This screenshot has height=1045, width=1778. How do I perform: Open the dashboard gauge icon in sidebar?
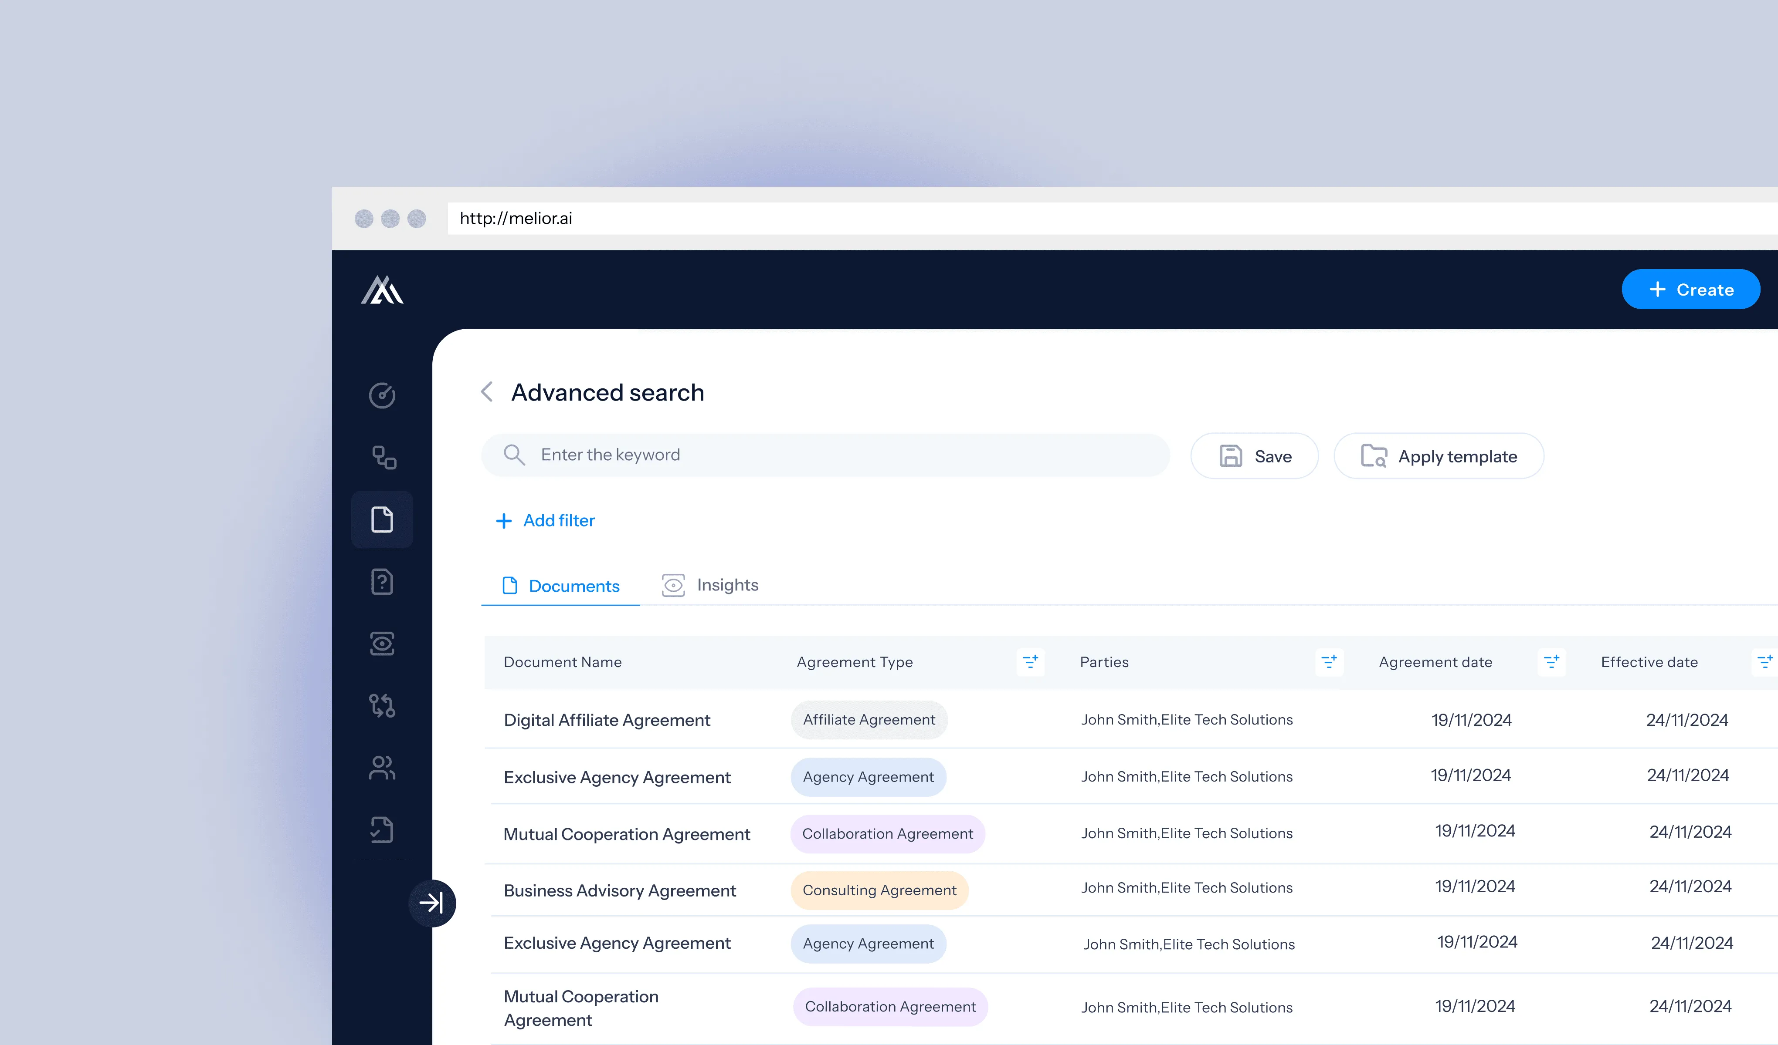(x=382, y=396)
